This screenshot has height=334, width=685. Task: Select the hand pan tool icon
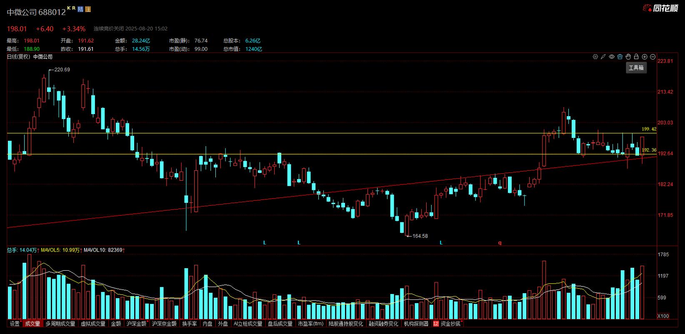[628, 57]
